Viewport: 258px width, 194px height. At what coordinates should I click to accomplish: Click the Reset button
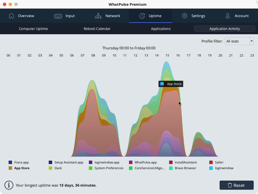[x=236, y=185]
